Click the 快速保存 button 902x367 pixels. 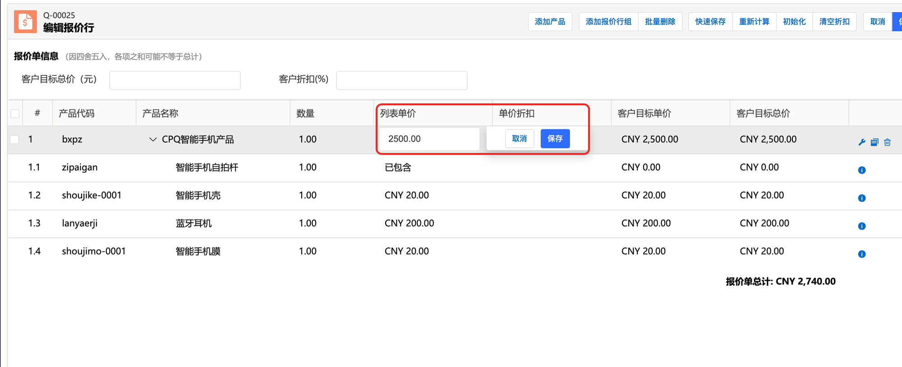(x=710, y=22)
